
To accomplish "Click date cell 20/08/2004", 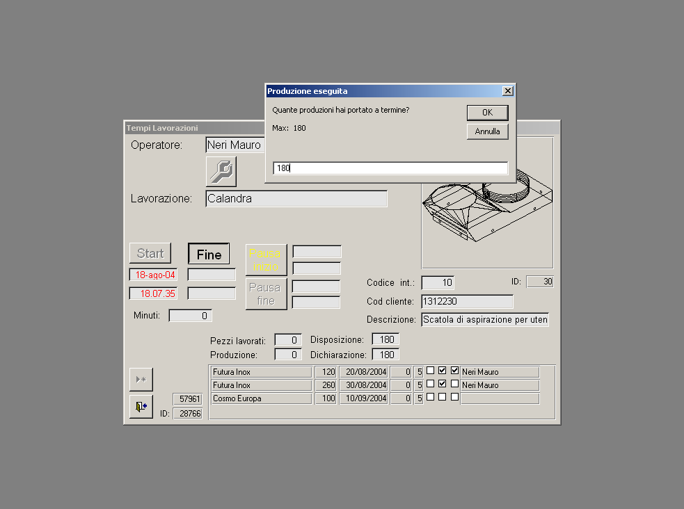I will point(363,372).
